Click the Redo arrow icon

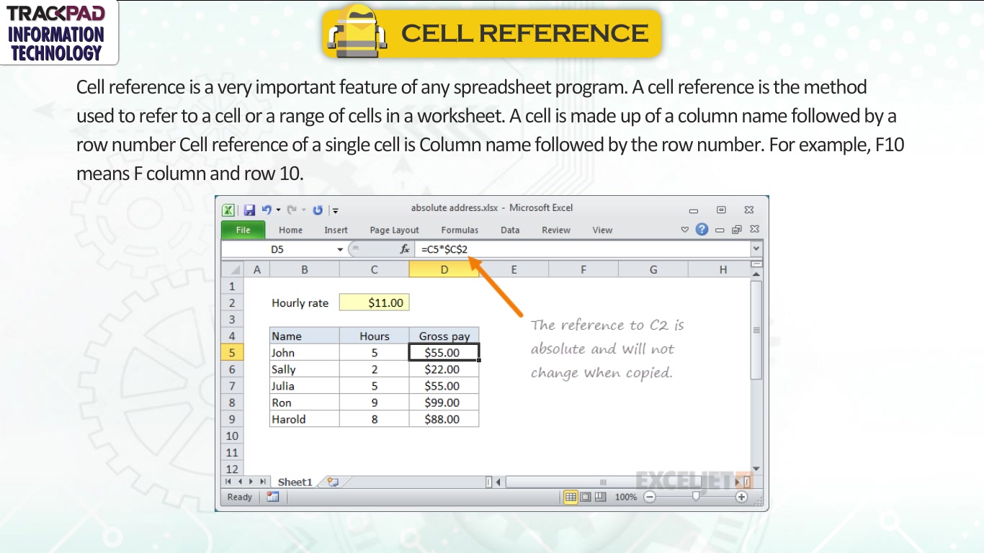coord(292,210)
